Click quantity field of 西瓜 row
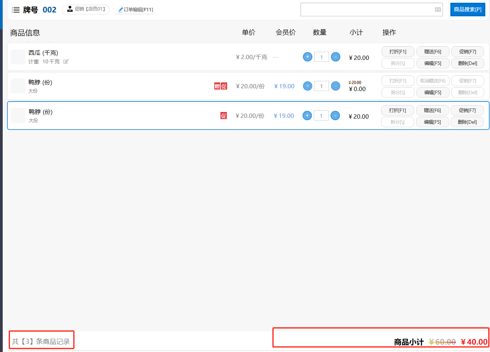490x352 pixels. coord(321,57)
